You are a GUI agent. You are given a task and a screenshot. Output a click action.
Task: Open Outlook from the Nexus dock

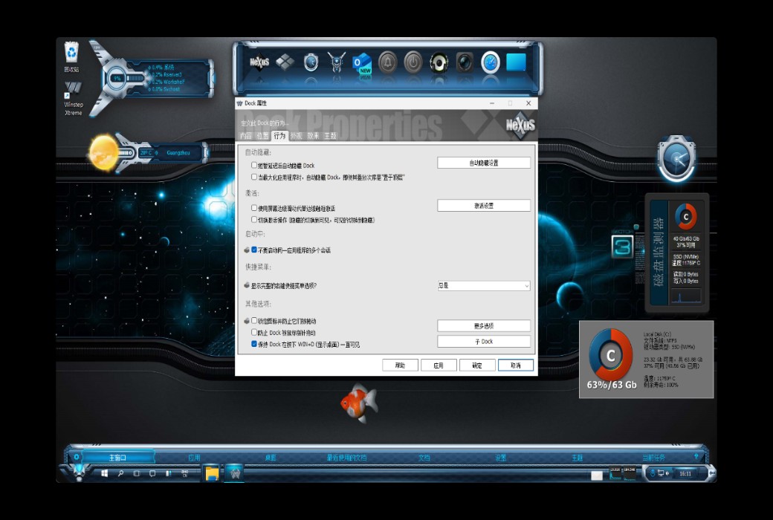pyautogui.click(x=362, y=63)
